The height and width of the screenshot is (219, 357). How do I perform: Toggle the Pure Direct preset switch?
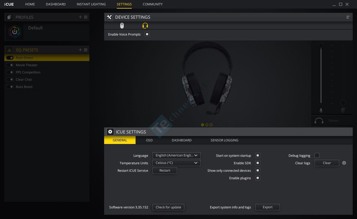pos(10,58)
